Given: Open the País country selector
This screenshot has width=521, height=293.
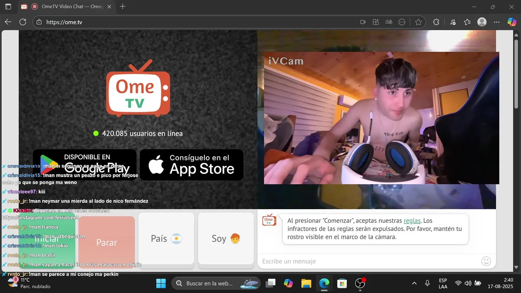Looking at the screenshot, I should point(166,238).
